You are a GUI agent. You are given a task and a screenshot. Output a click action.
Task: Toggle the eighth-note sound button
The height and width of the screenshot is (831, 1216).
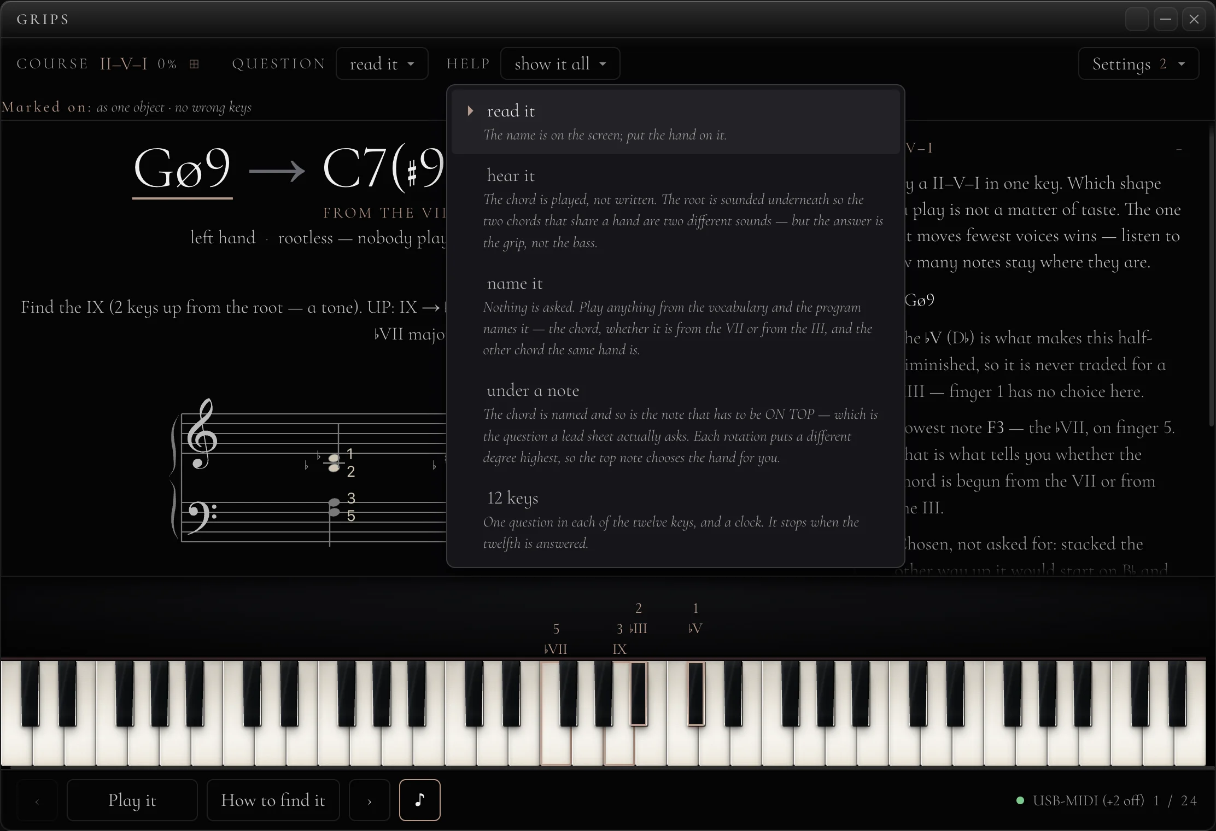(x=419, y=800)
